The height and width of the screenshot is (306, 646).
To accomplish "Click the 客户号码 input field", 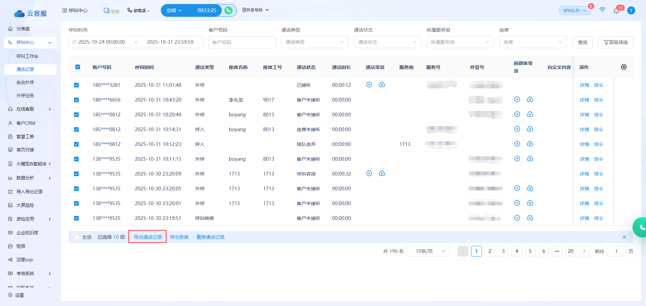I will 242,42.
